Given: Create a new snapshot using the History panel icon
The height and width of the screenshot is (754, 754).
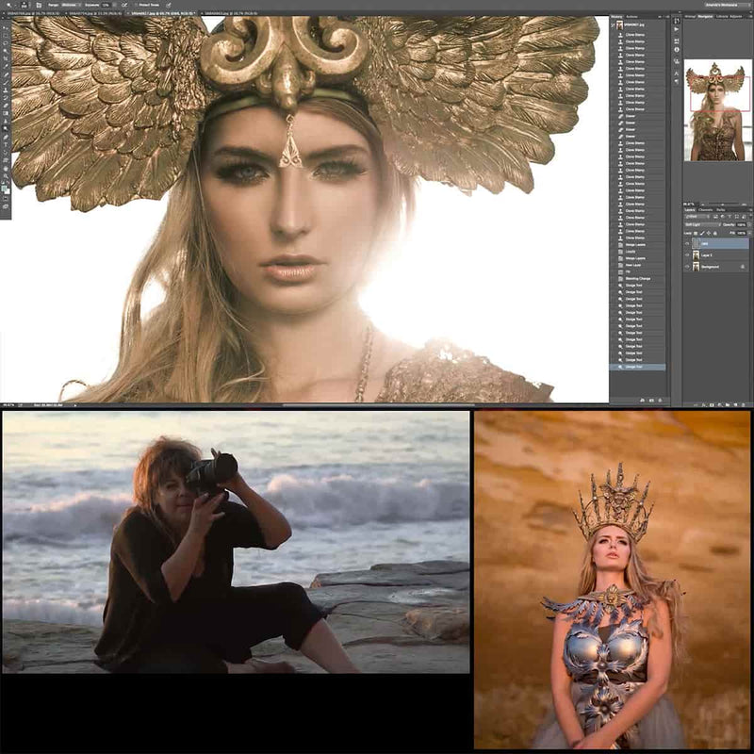Looking at the screenshot, I should click(651, 400).
